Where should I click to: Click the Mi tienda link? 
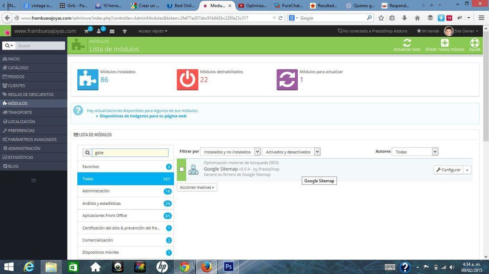pyautogui.click(x=428, y=31)
